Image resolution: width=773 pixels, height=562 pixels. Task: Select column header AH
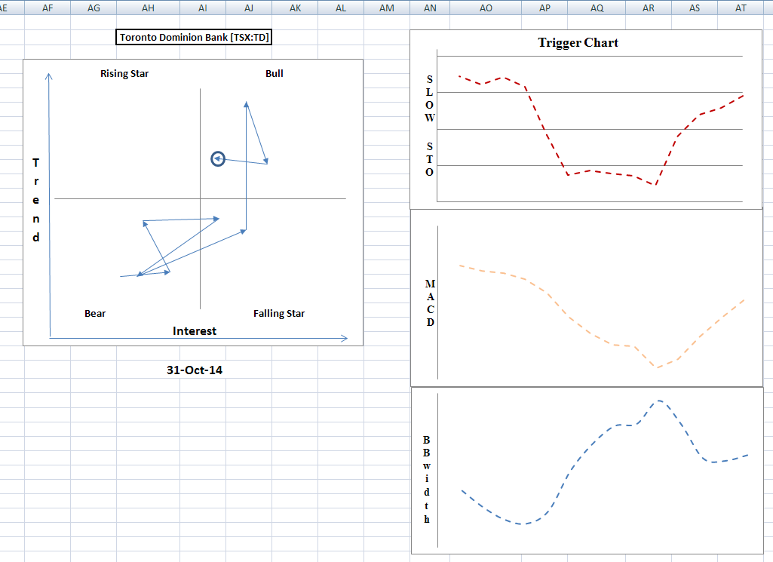tap(148, 8)
